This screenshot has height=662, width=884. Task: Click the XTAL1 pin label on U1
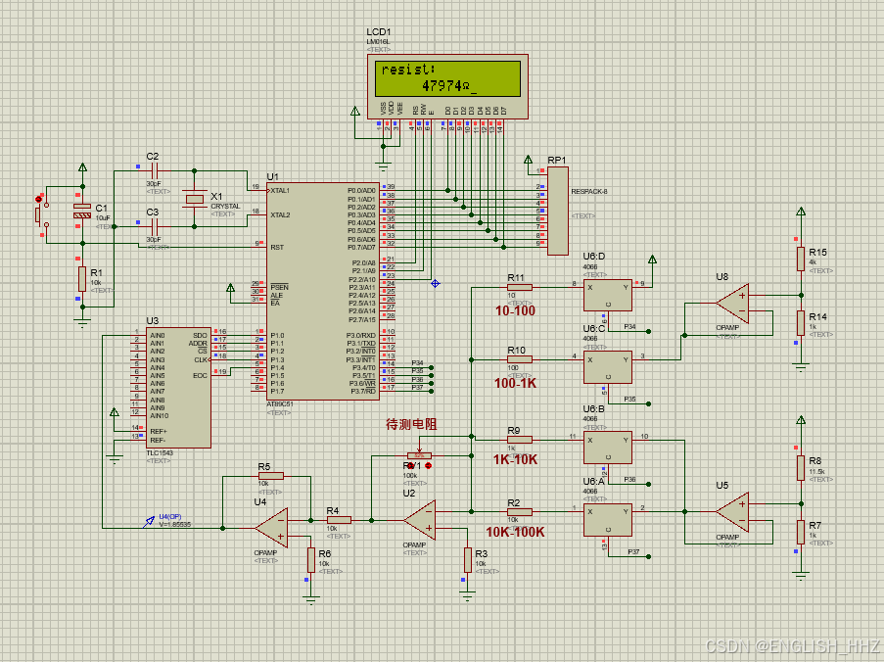[x=280, y=191]
